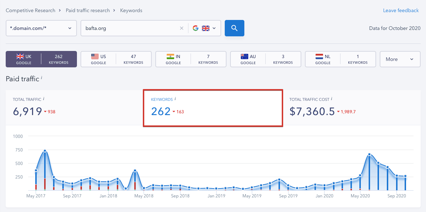Show the info tooltip for Total Traffic

point(44,99)
